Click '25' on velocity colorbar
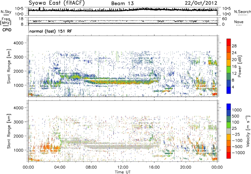Viewport: 251px width, 174px height. tap(234, 128)
